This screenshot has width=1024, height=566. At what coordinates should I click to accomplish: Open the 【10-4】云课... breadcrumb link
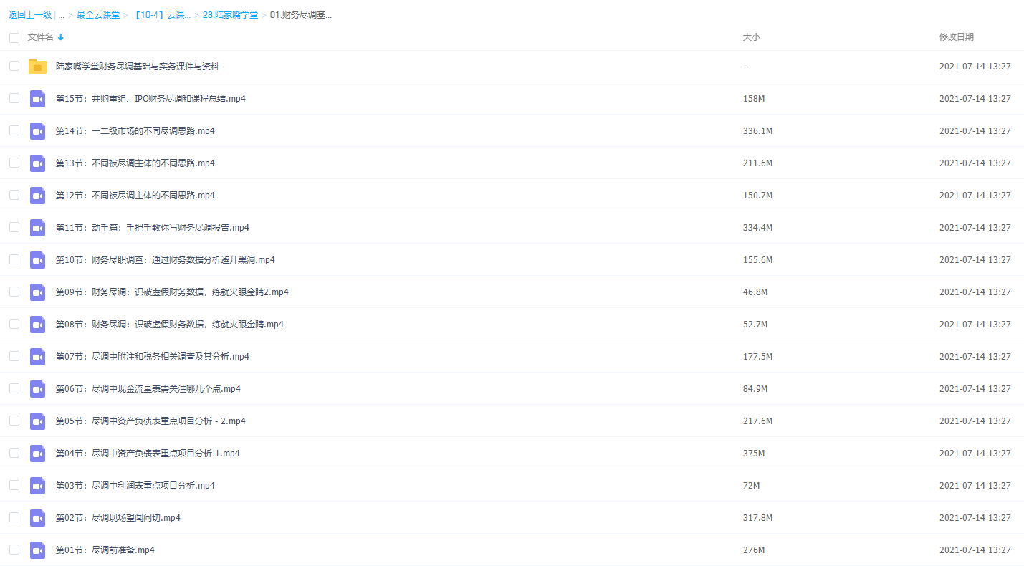click(x=162, y=15)
